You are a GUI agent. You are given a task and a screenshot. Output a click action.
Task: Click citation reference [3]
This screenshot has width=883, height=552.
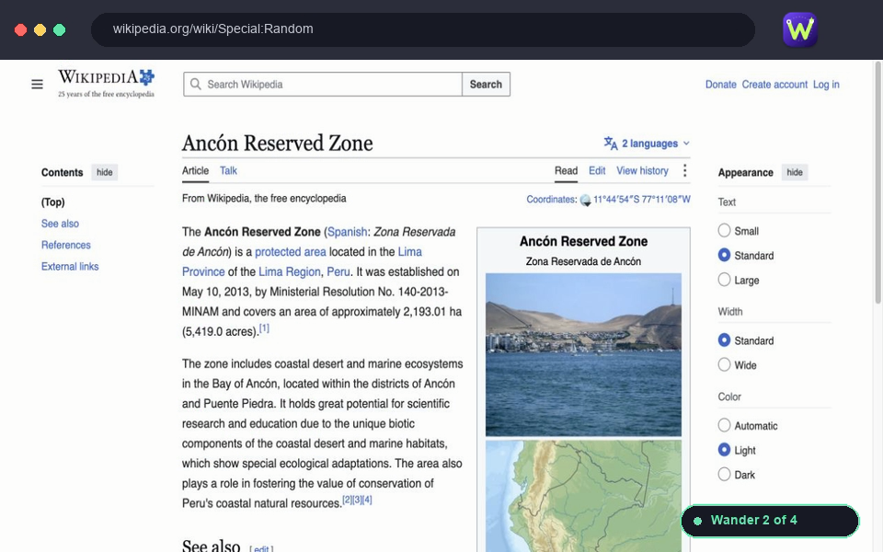click(357, 500)
